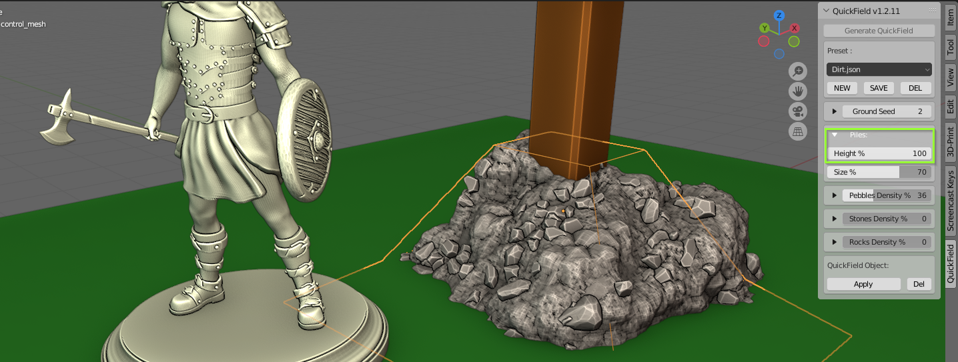The width and height of the screenshot is (958, 362).
Task: Select the warrior figurine's round shield
Action: (305, 141)
